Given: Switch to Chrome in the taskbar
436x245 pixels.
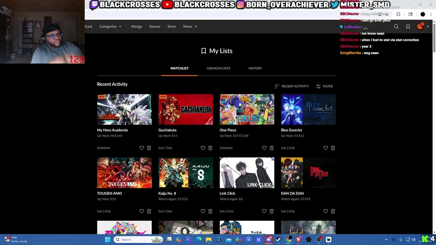Looking at the screenshot, I should click(x=289, y=240).
